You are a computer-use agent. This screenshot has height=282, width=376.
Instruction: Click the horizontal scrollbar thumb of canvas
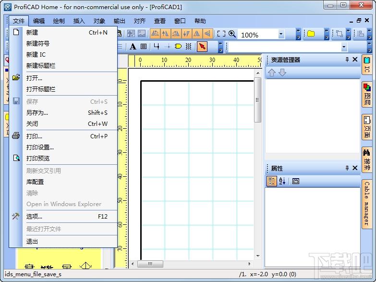[x=150, y=264]
